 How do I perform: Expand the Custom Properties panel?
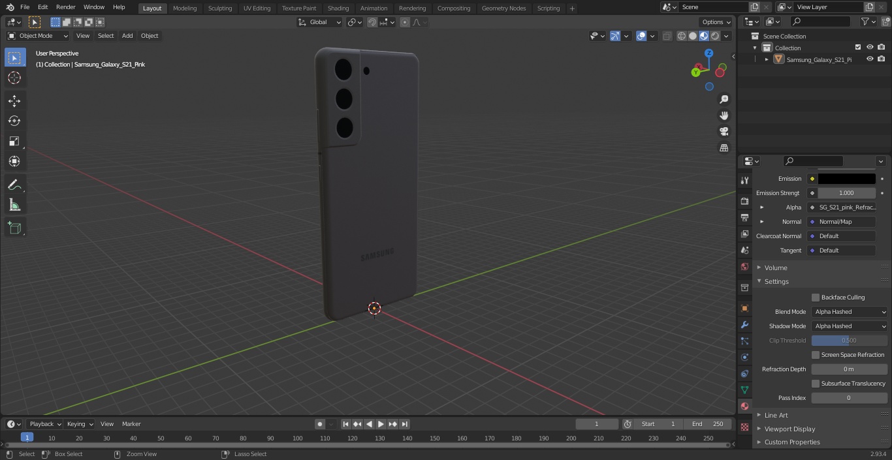tap(792, 442)
